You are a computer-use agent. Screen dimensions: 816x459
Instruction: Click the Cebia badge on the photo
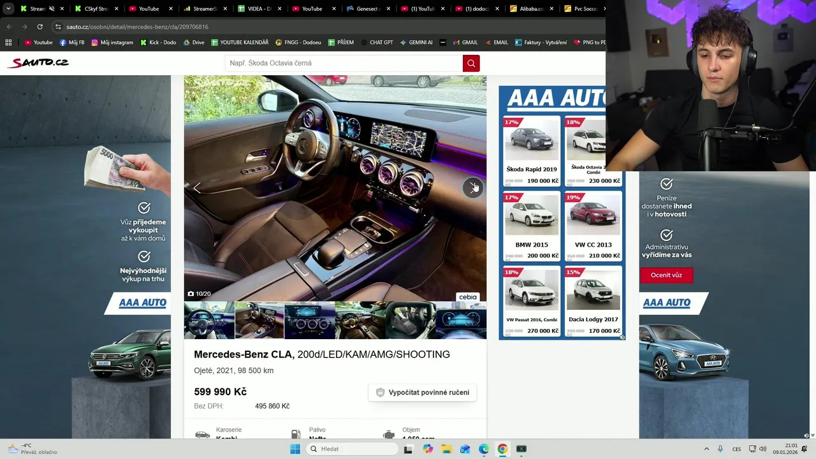coord(468,297)
